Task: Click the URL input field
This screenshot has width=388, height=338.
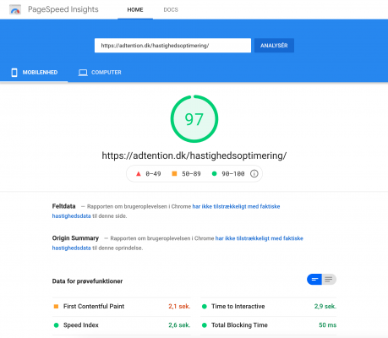Action: pyautogui.click(x=172, y=46)
